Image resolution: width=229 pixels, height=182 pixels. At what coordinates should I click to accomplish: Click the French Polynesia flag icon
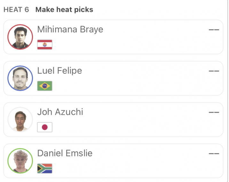click(45, 45)
